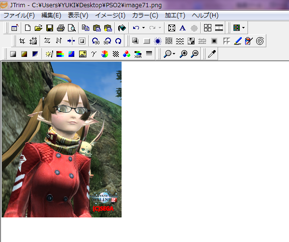The height and width of the screenshot is (242, 289).
Task: Click the Redo arrow icon
Action: tap(152, 28)
